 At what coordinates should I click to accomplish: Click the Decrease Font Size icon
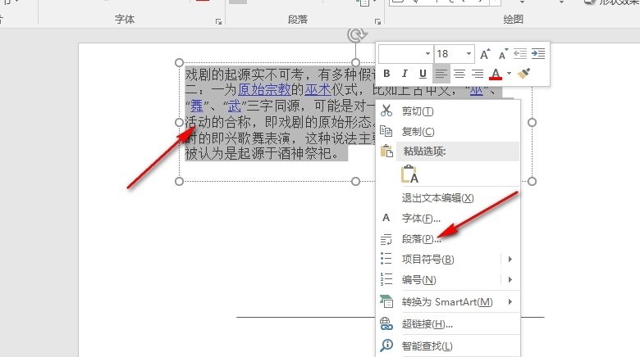click(x=503, y=53)
